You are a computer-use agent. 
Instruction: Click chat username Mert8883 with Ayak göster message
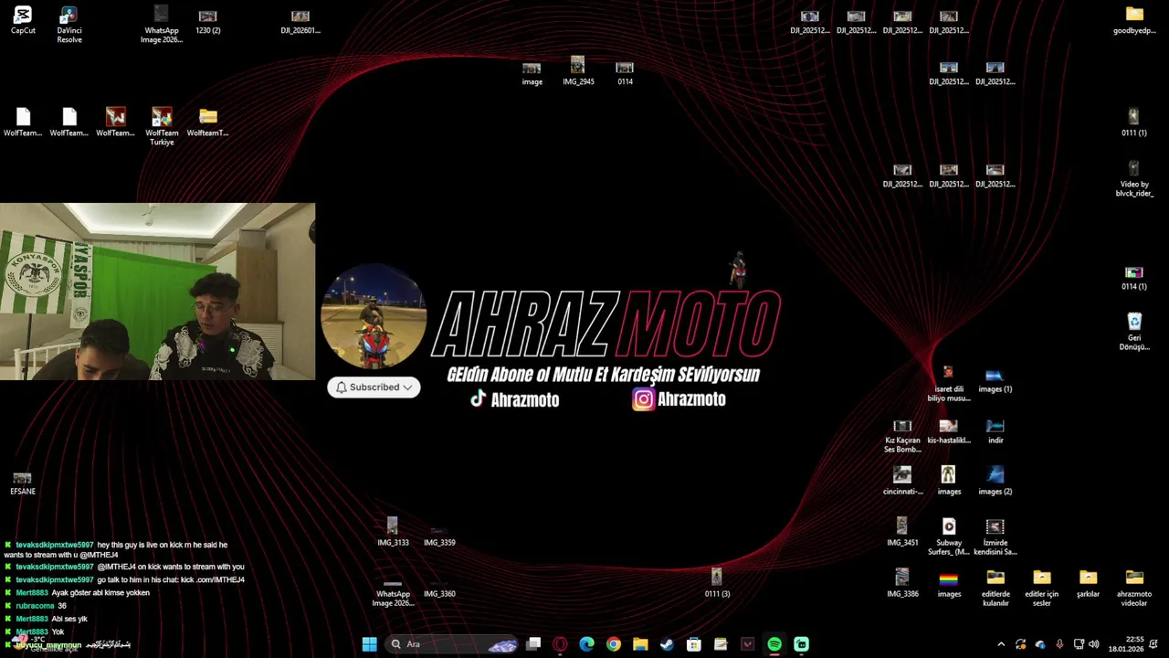pyautogui.click(x=32, y=593)
